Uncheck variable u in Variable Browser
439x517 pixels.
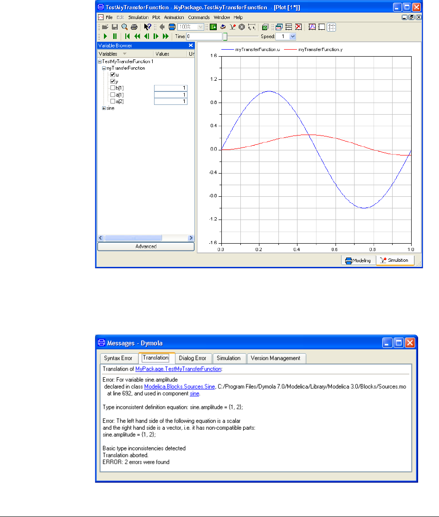113,75
